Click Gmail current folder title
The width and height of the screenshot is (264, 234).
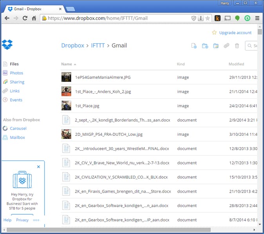[x=119, y=45]
